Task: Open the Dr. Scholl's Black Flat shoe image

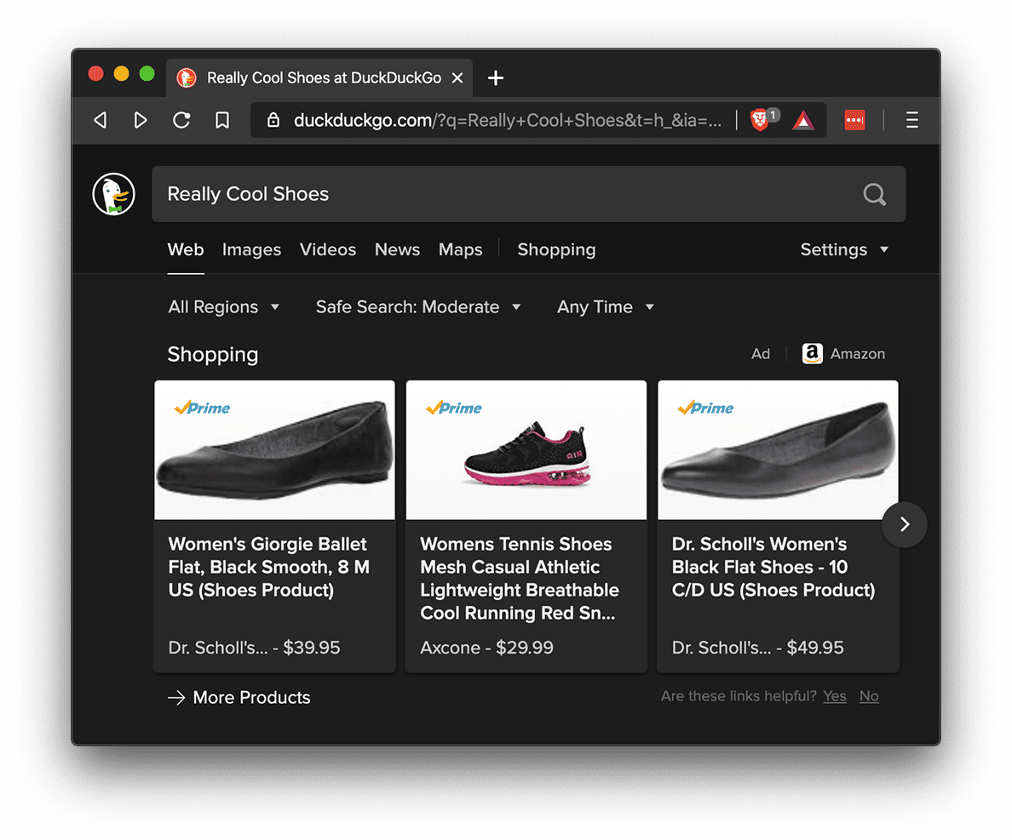Action: [x=778, y=450]
